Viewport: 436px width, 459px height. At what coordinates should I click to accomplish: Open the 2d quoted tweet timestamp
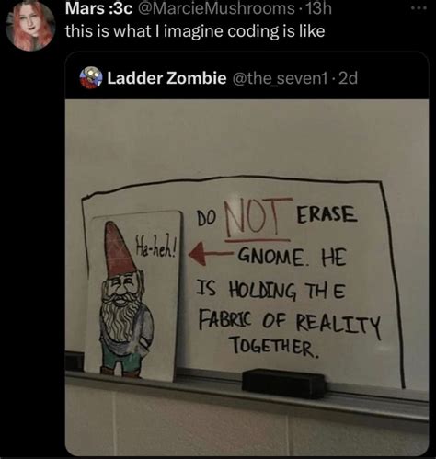coord(349,78)
